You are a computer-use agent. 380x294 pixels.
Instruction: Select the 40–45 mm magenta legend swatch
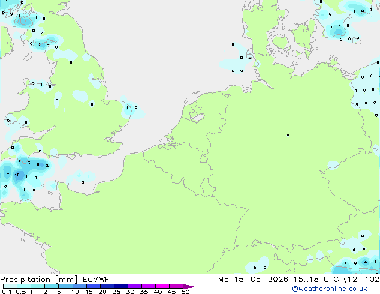(162, 286)
